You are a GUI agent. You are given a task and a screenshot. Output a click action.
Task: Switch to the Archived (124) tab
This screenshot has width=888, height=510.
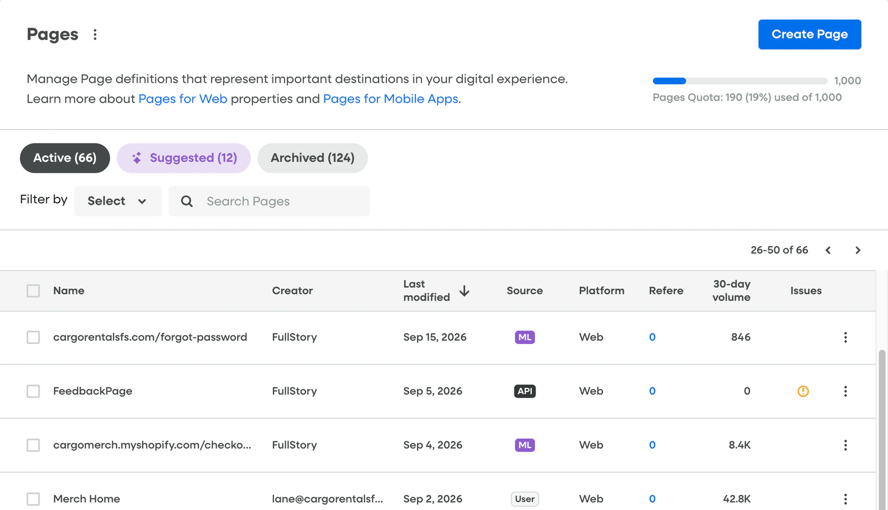[312, 158]
